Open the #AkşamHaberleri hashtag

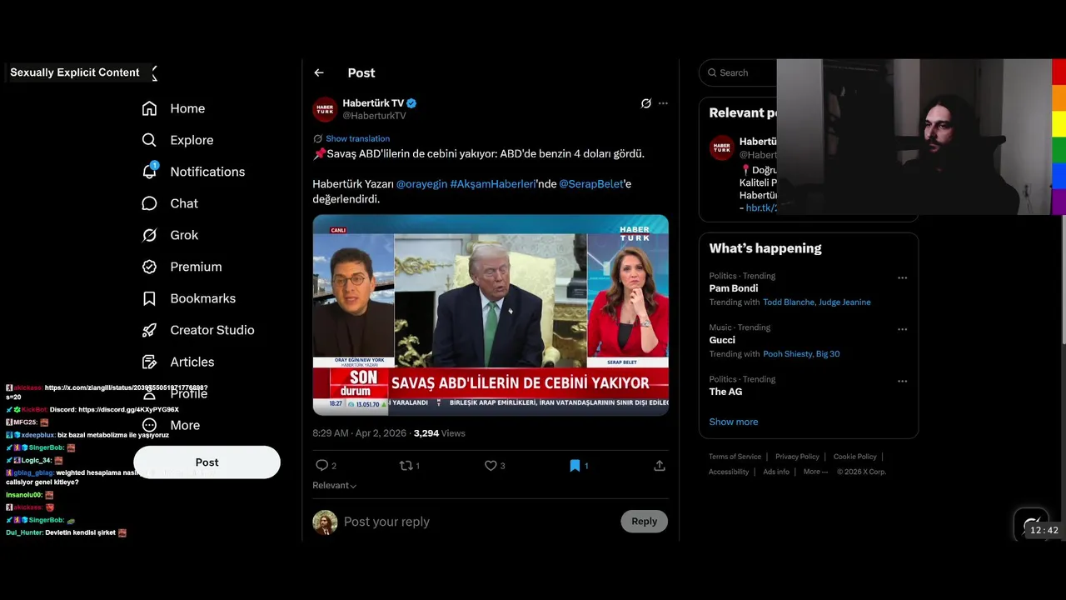tap(492, 183)
